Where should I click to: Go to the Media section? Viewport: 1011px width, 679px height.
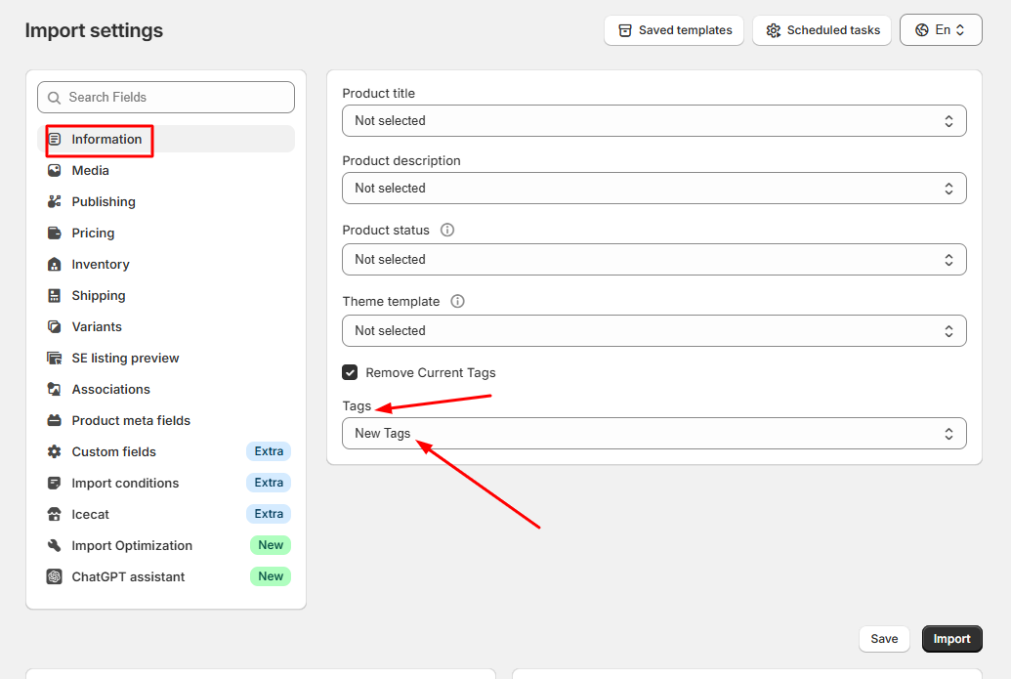click(x=166, y=170)
